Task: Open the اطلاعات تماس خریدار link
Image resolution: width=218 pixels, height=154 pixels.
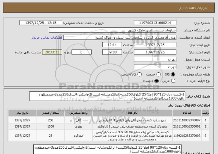Action: 47,38
